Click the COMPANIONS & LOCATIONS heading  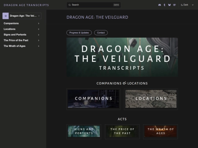coord(122,83)
